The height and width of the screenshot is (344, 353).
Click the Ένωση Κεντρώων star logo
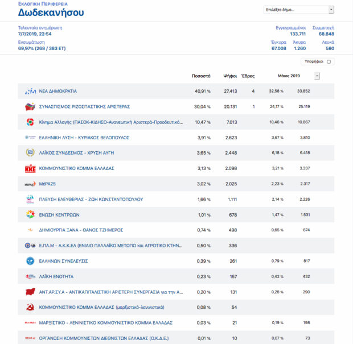(30, 214)
